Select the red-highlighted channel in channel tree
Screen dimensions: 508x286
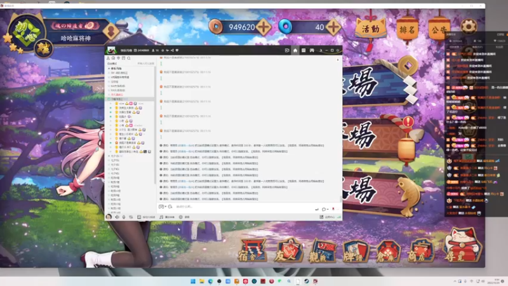pos(117,95)
